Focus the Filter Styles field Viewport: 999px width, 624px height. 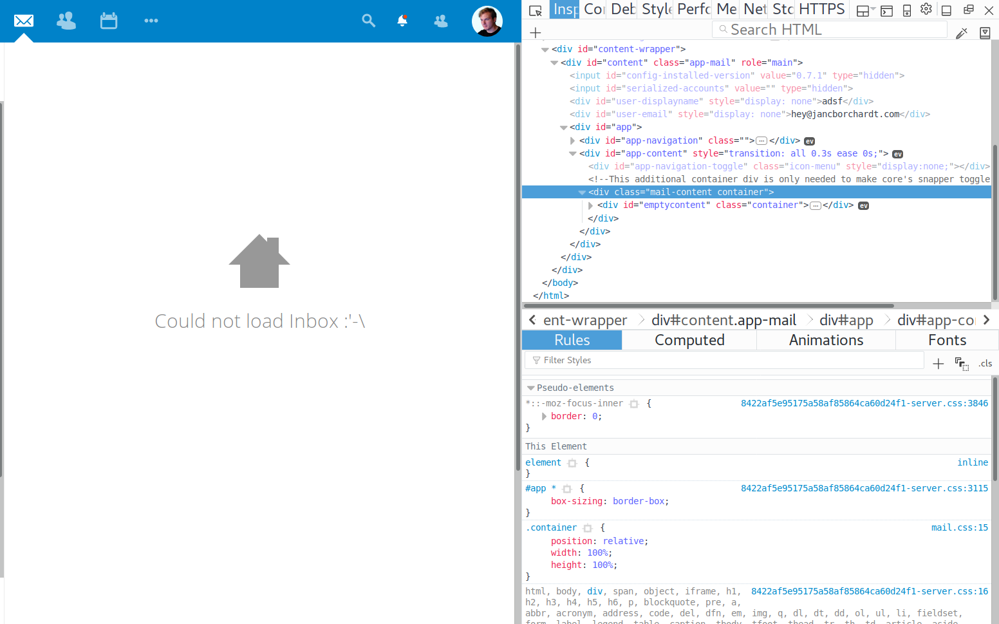pos(724,360)
